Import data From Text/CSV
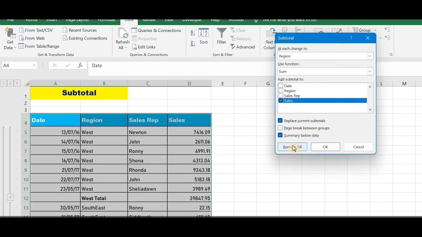The width and height of the screenshot is (422, 237). pos(36,30)
